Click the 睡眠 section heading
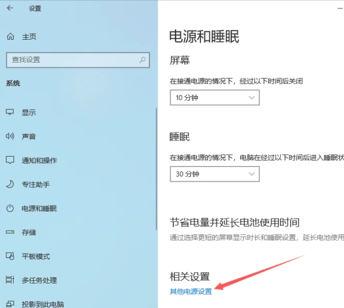344x308 pixels. coord(180,137)
